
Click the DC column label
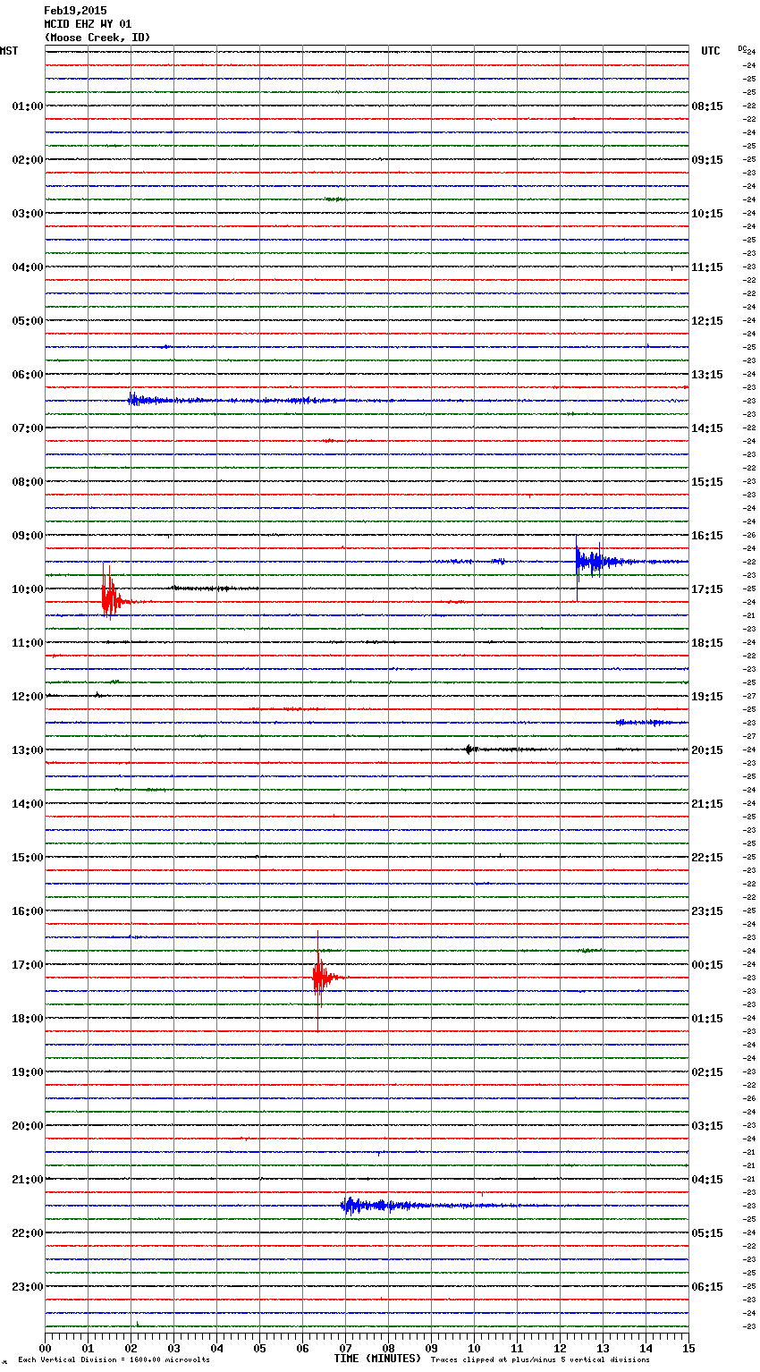[x=742, y=48]
